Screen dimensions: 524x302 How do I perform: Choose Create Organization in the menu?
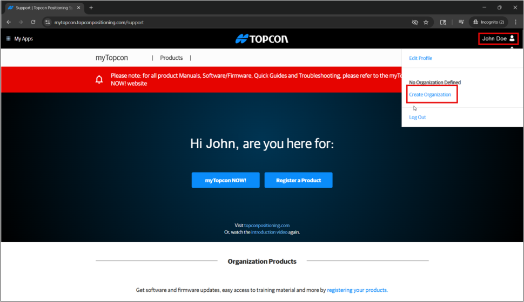pos(430,95)
